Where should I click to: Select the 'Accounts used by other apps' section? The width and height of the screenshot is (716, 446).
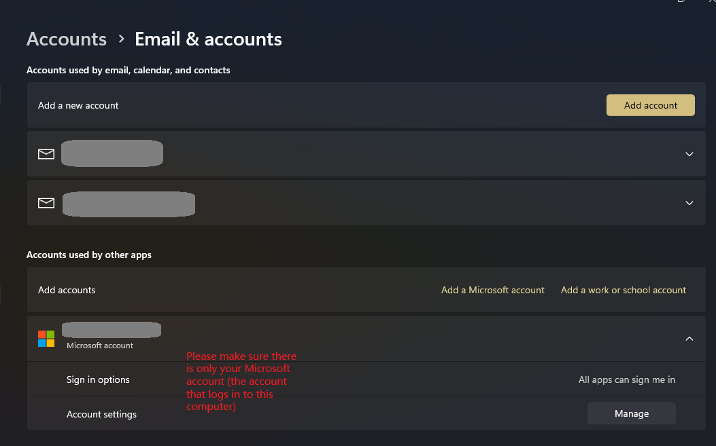[88, 255]
